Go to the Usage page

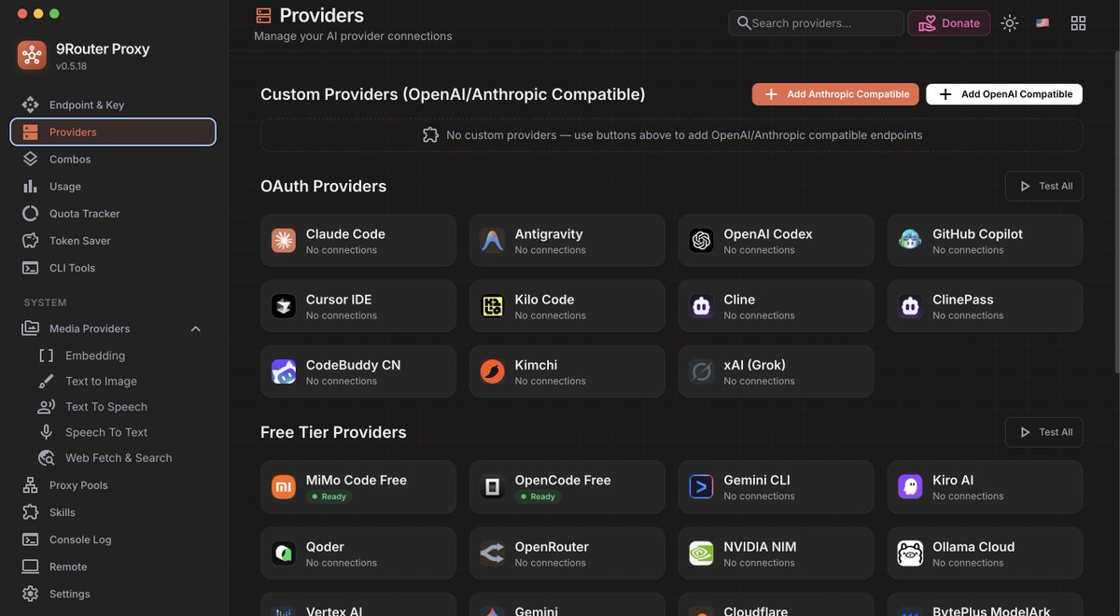pyautogui.click(x=113, y=186)
